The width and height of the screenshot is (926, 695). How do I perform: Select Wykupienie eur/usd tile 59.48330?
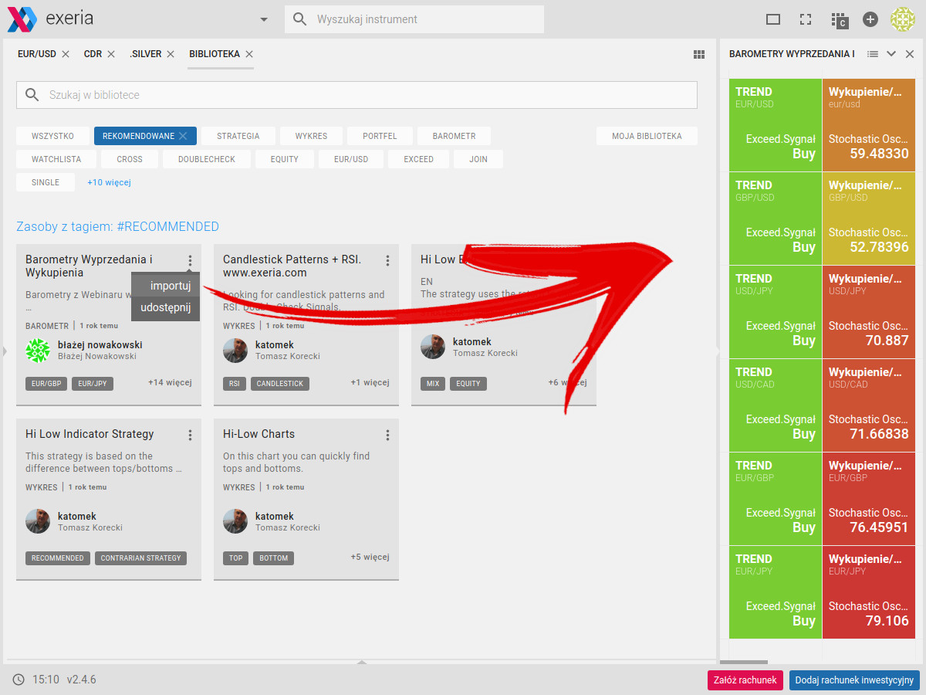point(869,125)
